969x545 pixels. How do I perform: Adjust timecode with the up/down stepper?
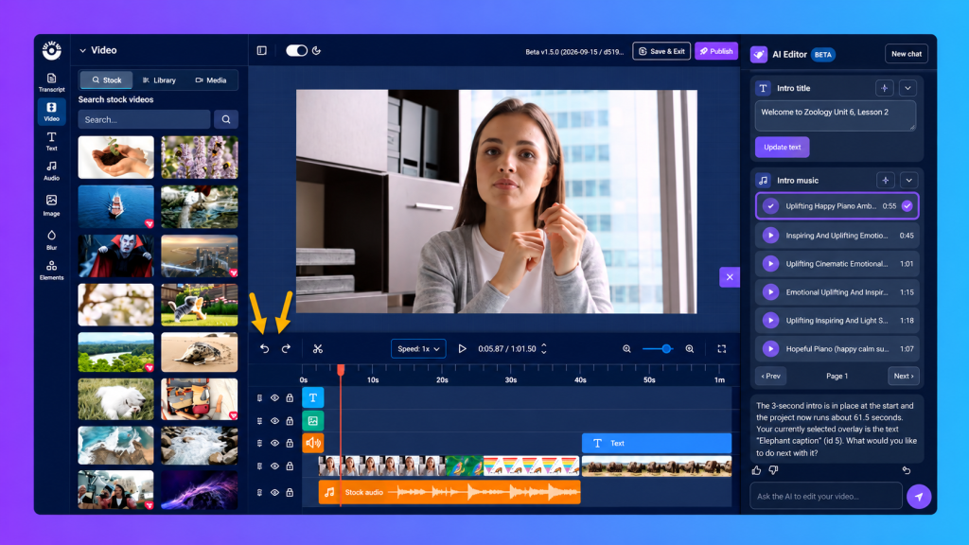(544, 348)
